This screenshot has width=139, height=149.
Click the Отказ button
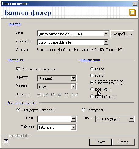coord(123,142)
